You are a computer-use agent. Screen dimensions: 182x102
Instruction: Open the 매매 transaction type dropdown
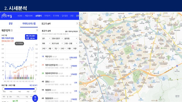46,43
